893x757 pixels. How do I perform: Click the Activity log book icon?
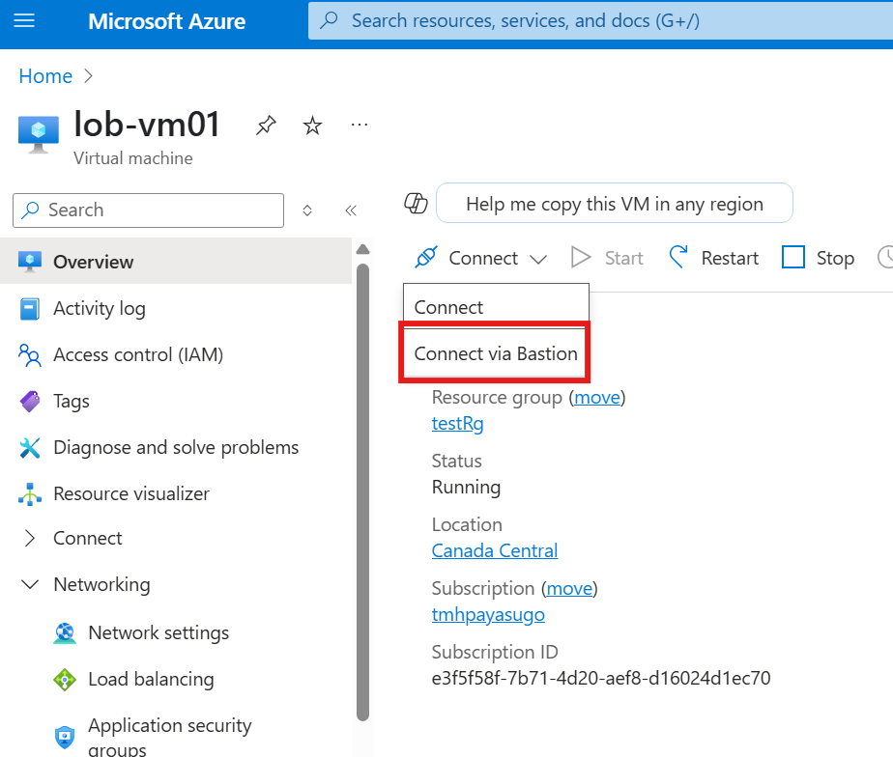(x=30, y=309)
